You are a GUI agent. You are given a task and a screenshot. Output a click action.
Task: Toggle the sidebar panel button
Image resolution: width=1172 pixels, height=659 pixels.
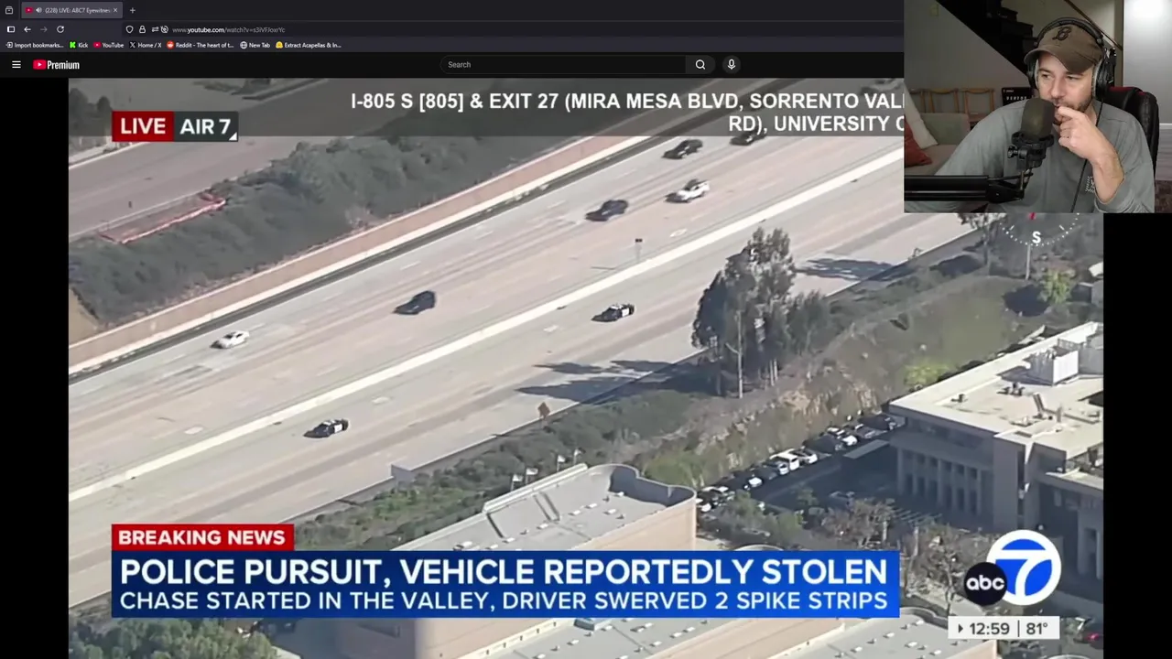[x=11, y=29]
